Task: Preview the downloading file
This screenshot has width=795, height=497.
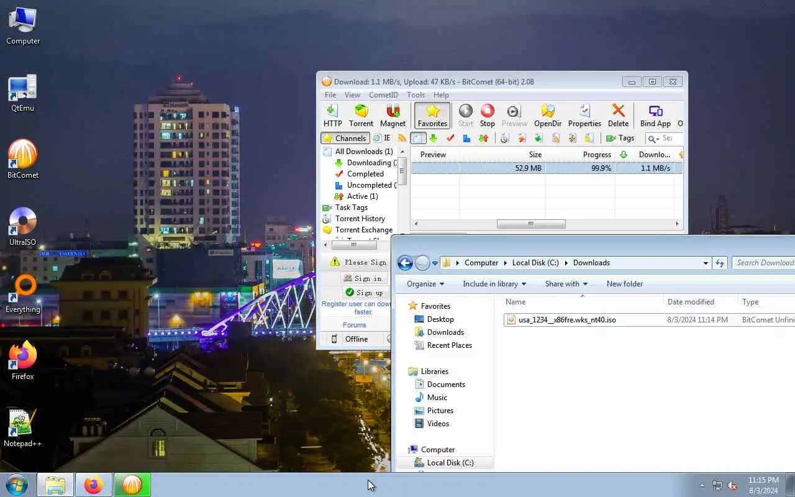Action: pos(514,116)
